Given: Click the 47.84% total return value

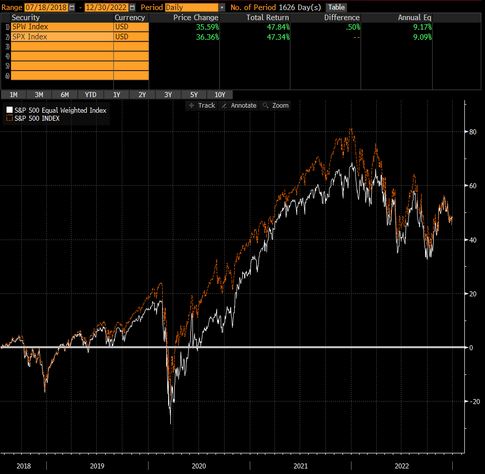Looking at the screenshot, I should coord(278,27).
